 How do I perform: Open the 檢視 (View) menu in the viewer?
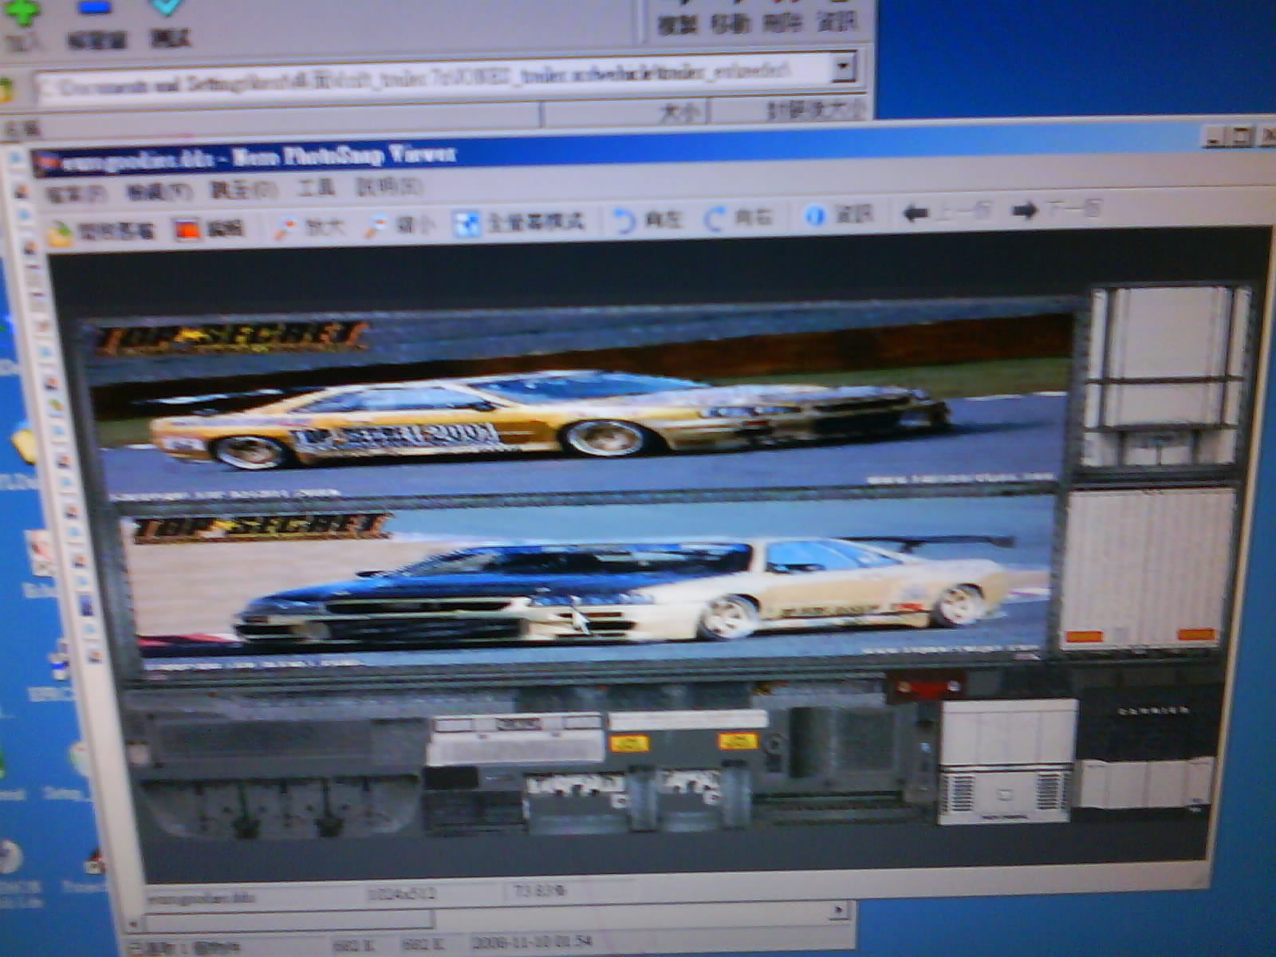click(159, 192)
